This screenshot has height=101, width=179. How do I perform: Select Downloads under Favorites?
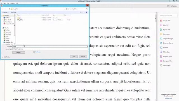(7, 20)
